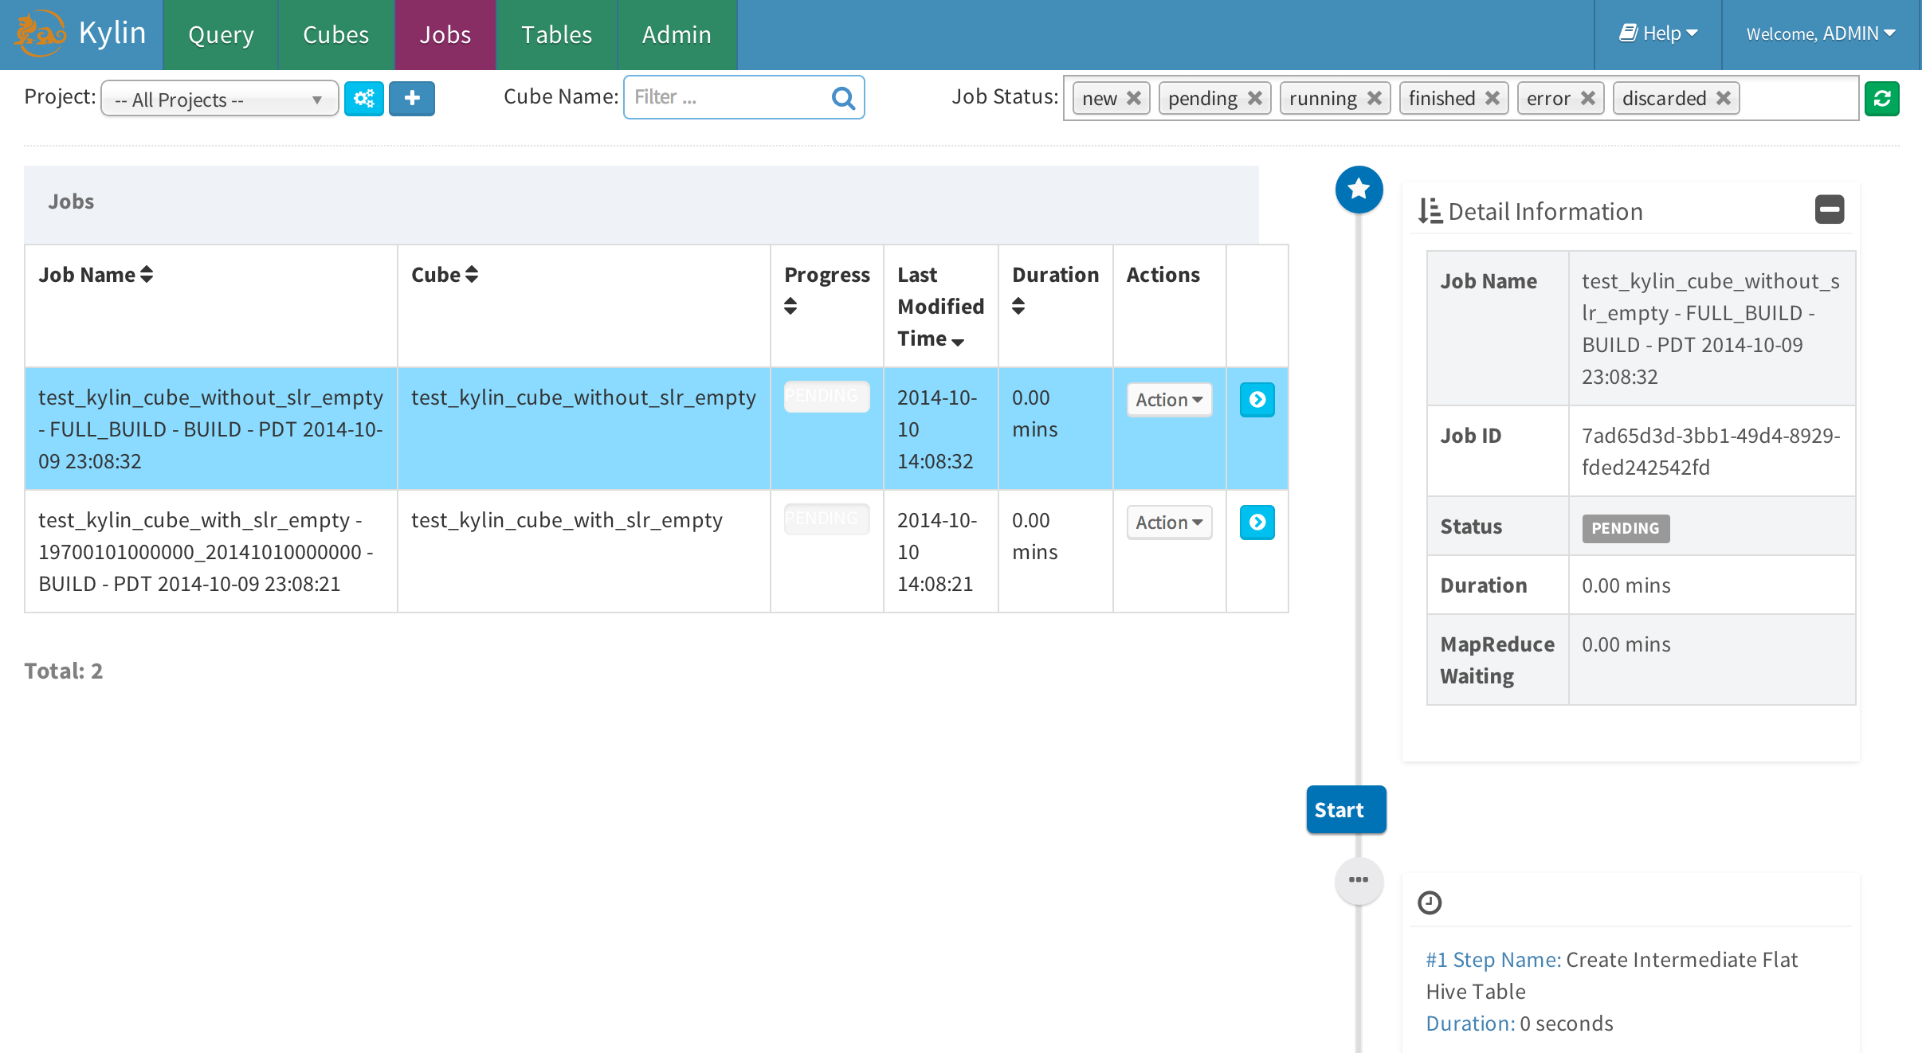
Task: Sort by Last Modified Time column
Action: tap(940, 307)
